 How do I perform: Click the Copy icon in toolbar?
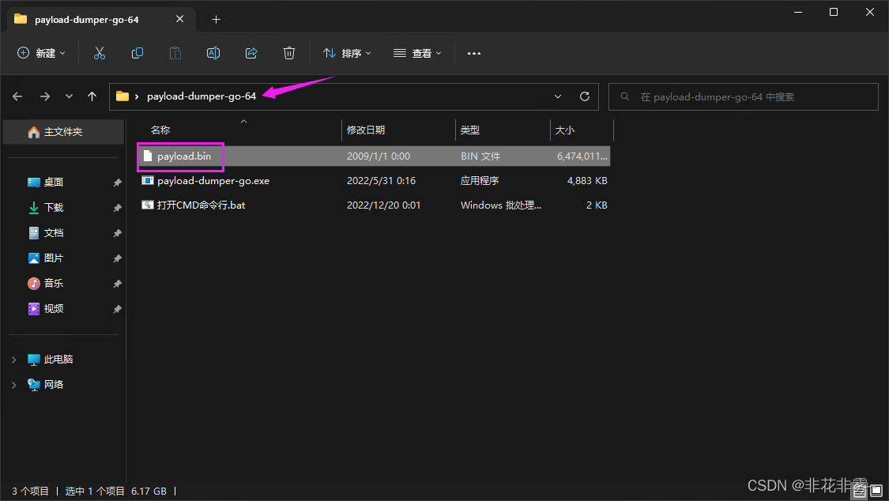coord(137,53)
